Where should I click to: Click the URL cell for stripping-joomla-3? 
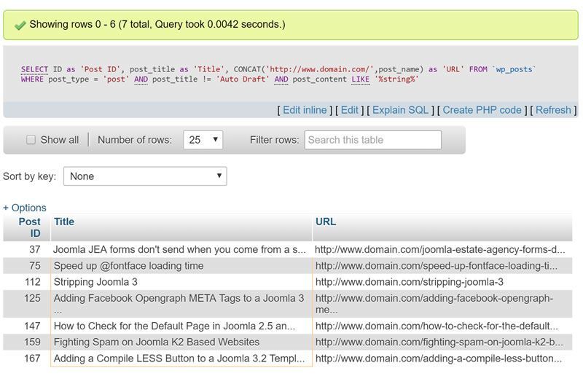point(409,282)
